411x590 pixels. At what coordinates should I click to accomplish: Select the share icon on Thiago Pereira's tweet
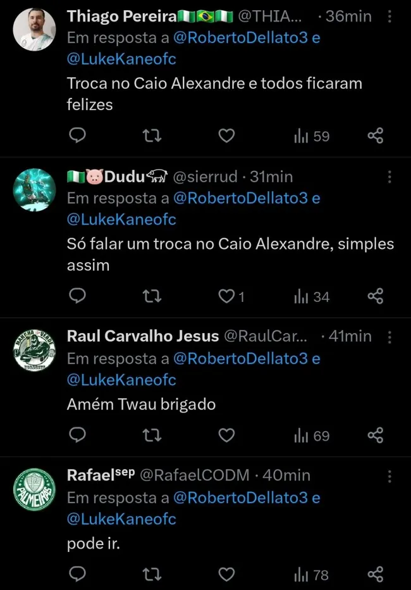click(x=375, y=135)
